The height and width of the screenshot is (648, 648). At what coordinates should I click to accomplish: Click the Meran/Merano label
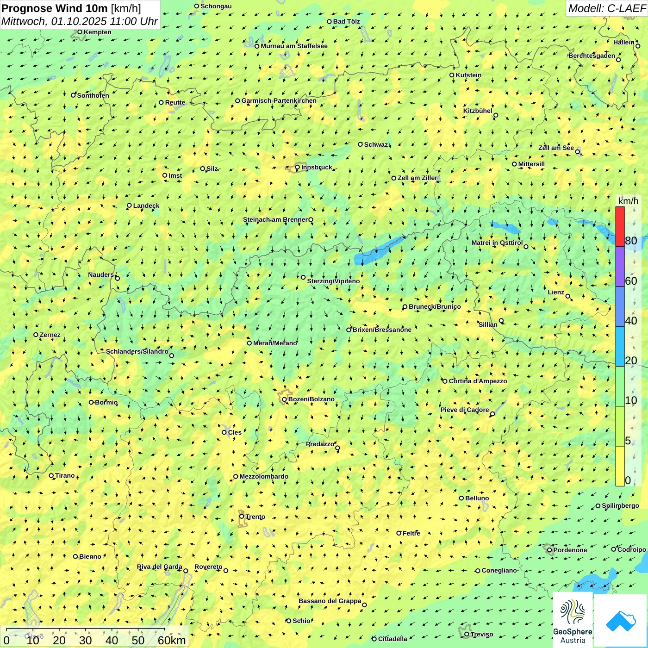pyautogui.click(x=275, y=343)
